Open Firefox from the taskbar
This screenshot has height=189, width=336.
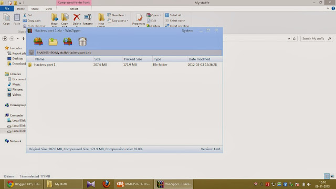(106, 184)
